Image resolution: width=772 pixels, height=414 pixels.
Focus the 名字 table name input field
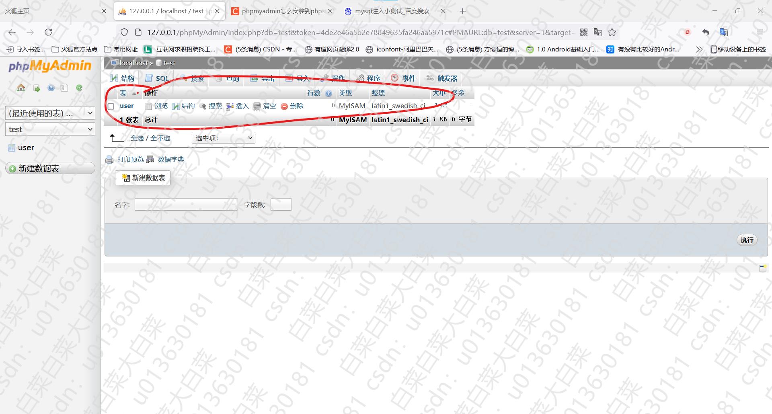pos(186,205)
